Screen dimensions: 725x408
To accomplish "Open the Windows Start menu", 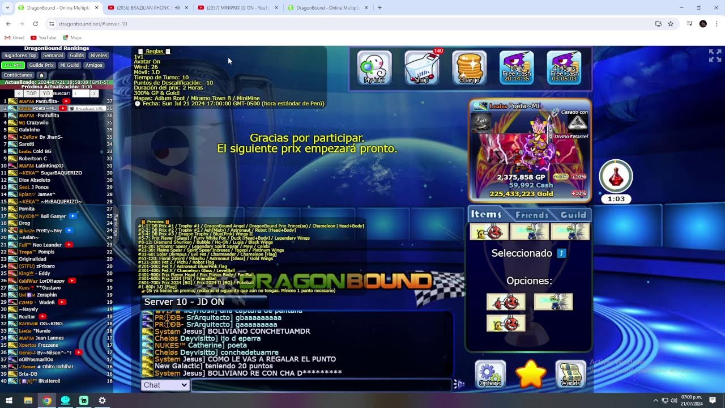I will point(9,401).
